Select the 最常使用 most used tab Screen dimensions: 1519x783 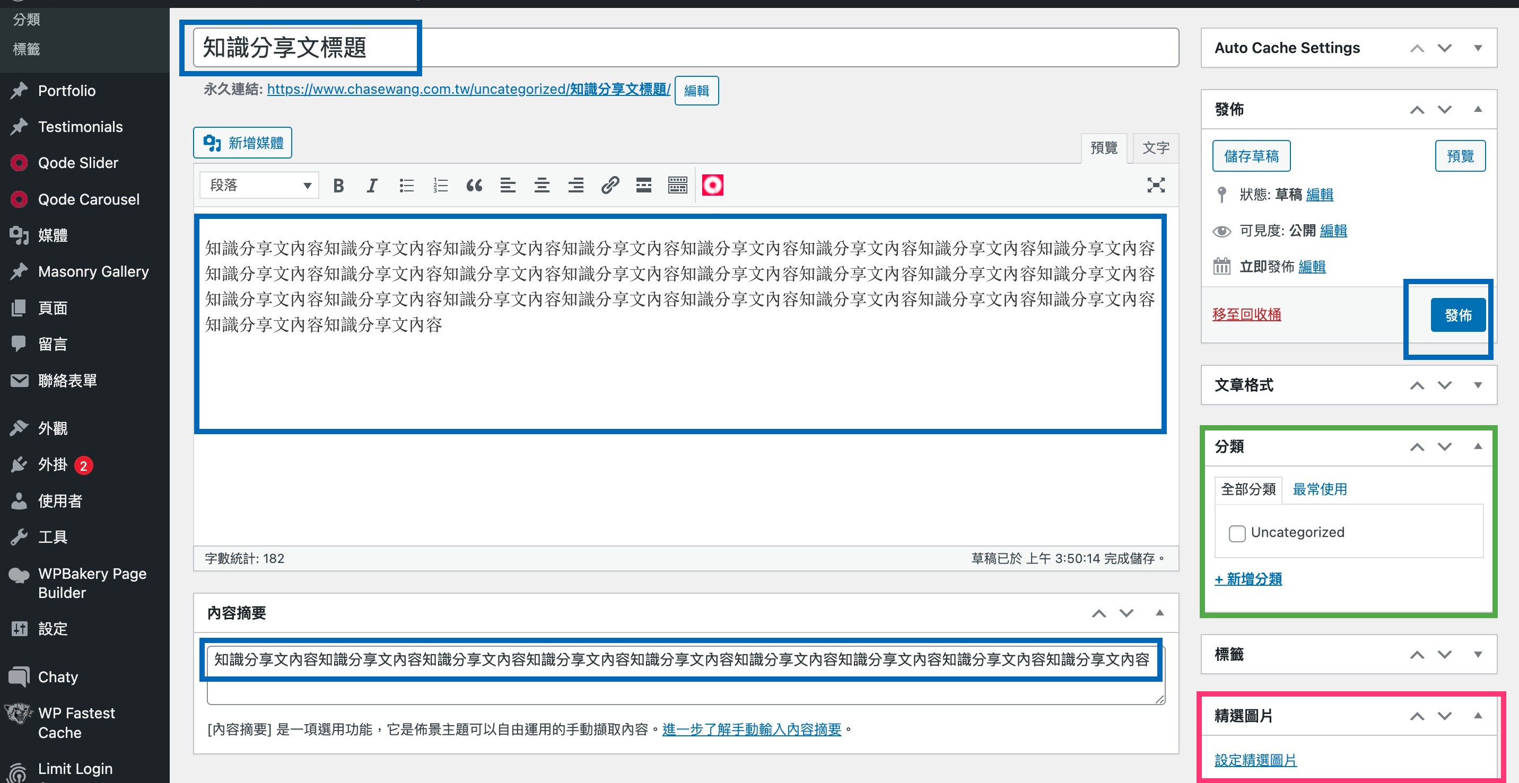1320,489
